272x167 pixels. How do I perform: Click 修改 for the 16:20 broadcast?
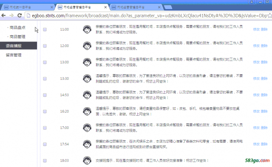pos(256,111)
